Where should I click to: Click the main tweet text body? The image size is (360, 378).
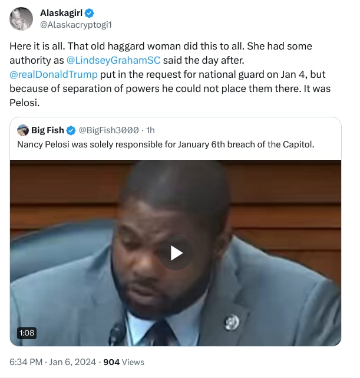pos(170,74)
